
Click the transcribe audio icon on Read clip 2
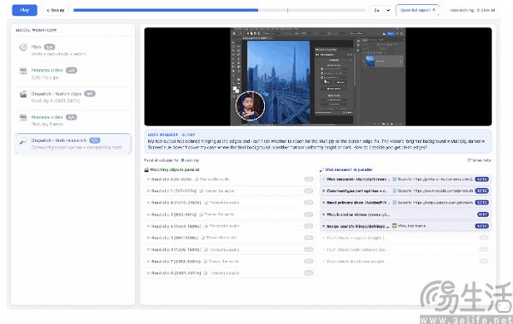(201, 215)
